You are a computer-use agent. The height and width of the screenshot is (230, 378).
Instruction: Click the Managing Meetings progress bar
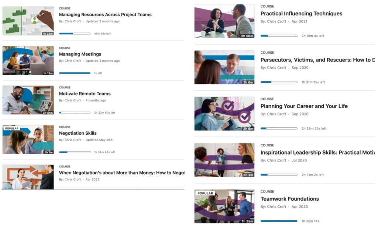click(x=75, y=73)
